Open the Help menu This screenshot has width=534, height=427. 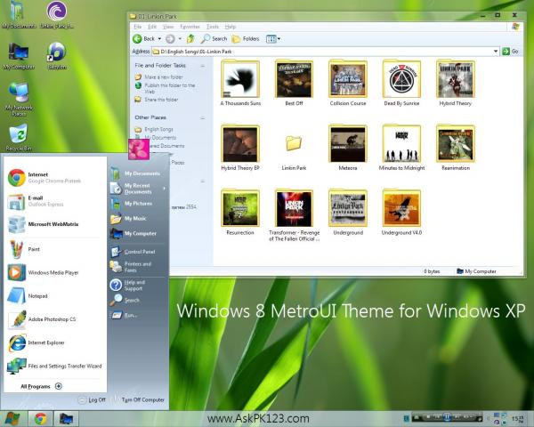click(231, 27)
